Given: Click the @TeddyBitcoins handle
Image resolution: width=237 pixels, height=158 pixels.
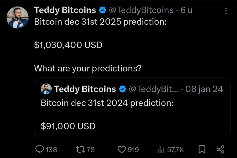Looking at the screenshot, I should click(141, 10).
